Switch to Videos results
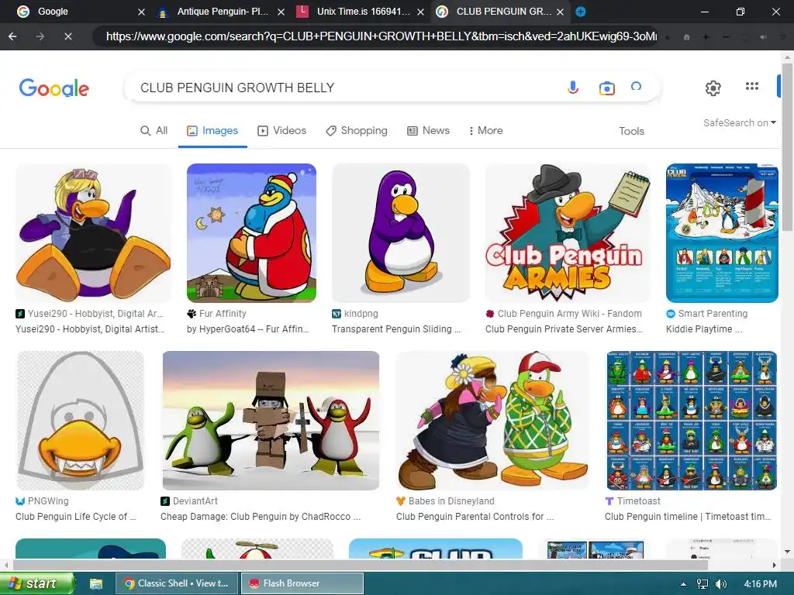Image resolution: width=794 pixels, height=595 pixels. [282, 130]
